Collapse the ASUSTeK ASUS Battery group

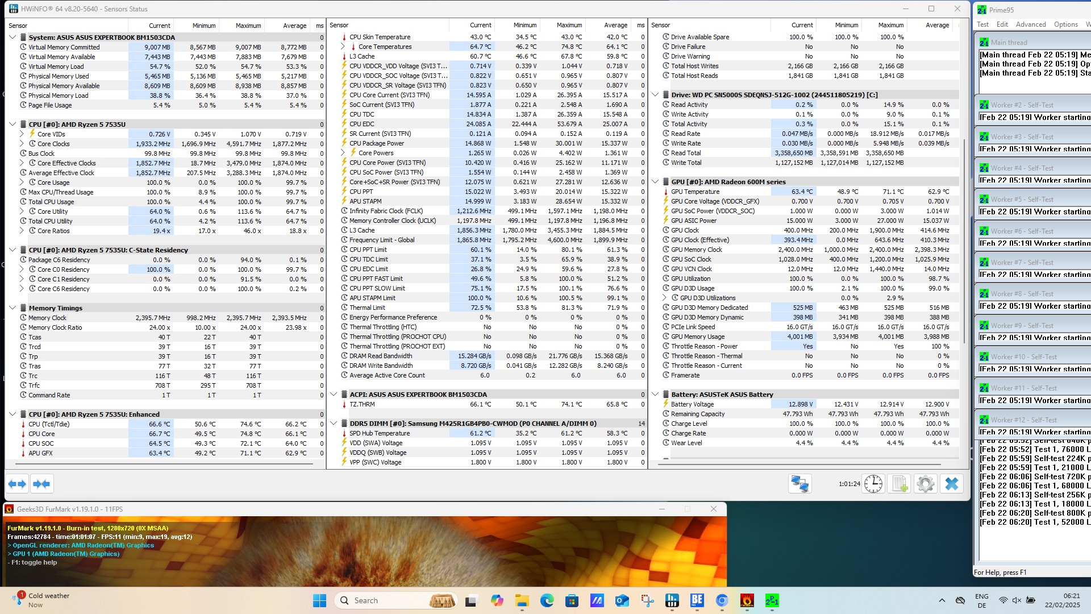655,395
